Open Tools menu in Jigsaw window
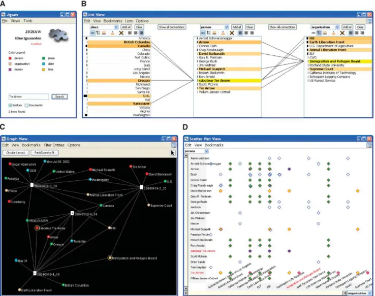The width and height of the screenshot is (375, 296). coord(28,21)
